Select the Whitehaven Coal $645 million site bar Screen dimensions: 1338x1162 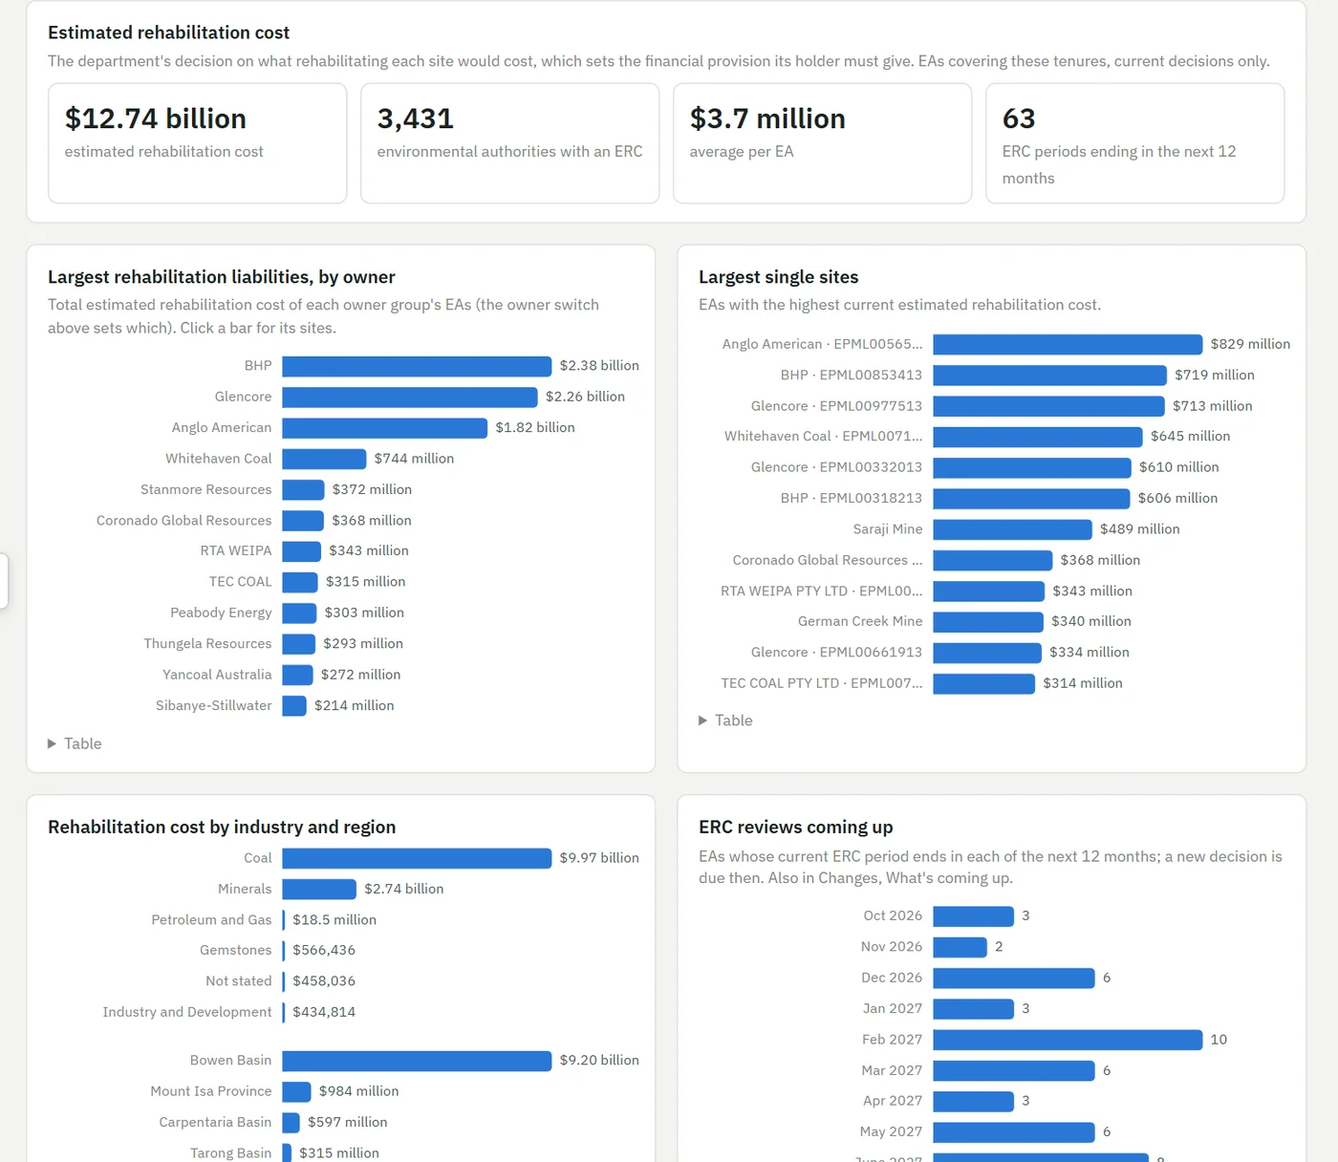[1038, 437]
